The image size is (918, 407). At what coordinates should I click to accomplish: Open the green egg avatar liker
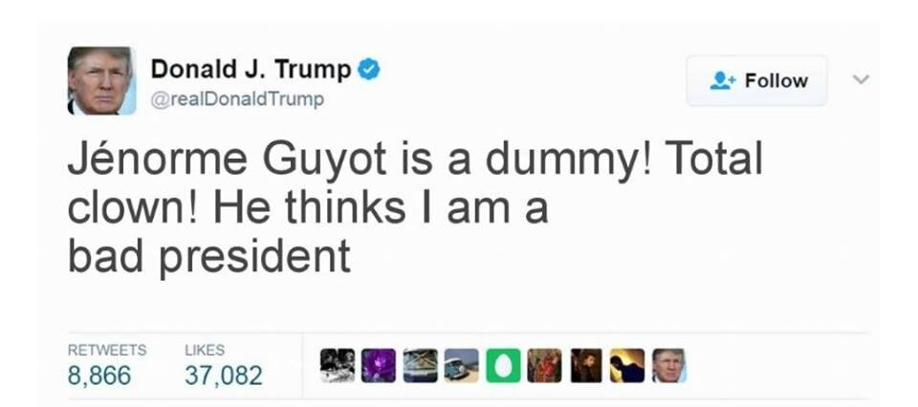click(504, 366)
